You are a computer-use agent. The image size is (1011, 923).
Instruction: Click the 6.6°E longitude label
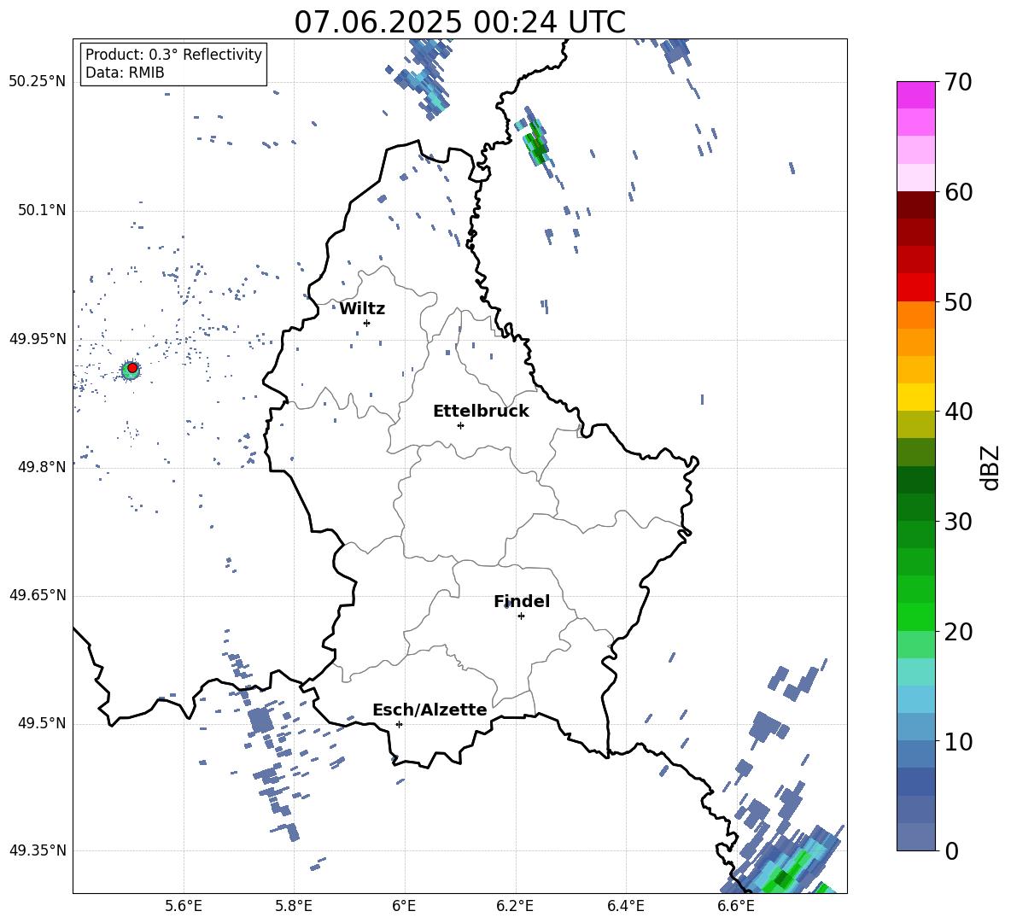pos(736,906)
